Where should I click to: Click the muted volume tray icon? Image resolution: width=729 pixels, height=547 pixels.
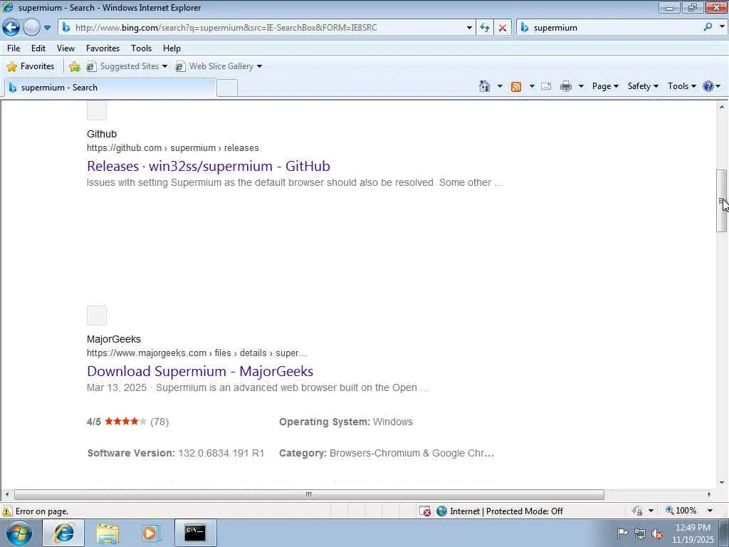657,533
